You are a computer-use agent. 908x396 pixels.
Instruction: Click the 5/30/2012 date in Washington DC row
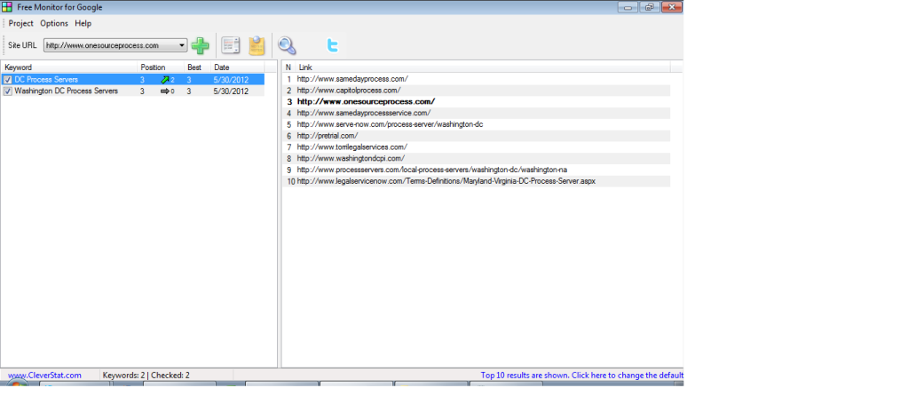click(231, 91)
